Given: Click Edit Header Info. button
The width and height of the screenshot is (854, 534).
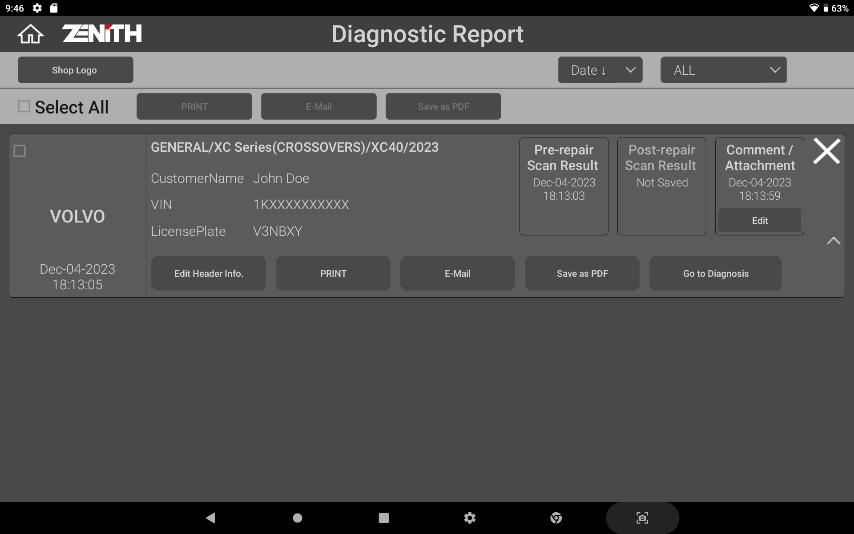Looking at the screenshot, I should click(208, 273).
